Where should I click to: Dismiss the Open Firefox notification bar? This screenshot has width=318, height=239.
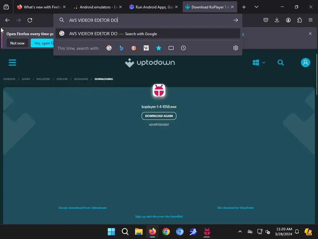point(310,34)
